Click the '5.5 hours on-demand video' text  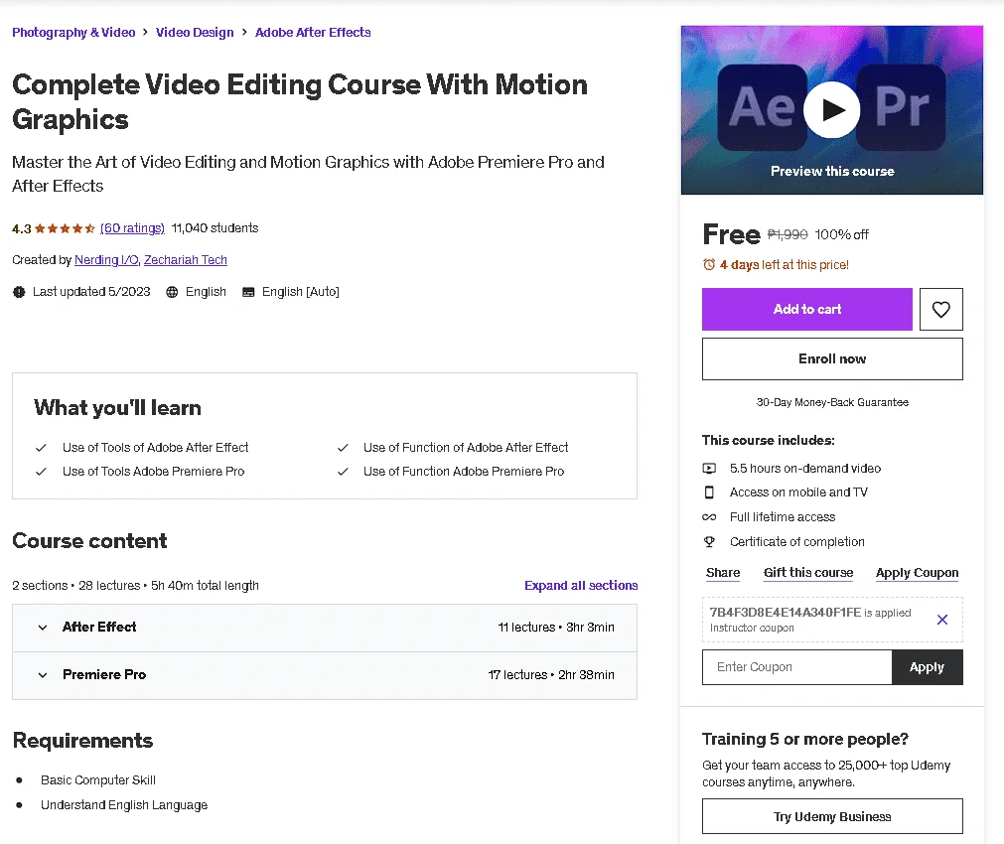coord(804,469)
